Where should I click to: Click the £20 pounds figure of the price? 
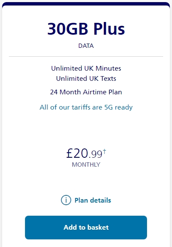(x=77, y=153)
